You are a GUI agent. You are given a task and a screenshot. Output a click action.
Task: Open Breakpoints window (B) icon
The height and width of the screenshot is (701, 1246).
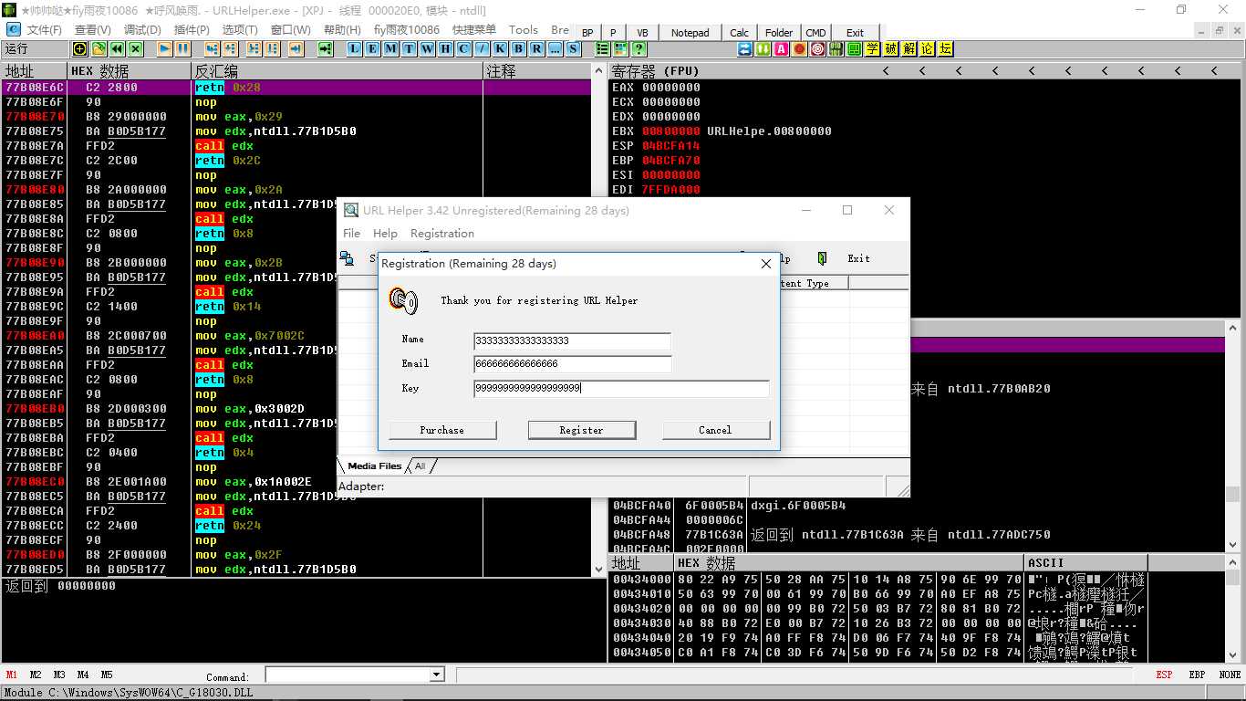[x=519, y=49]
